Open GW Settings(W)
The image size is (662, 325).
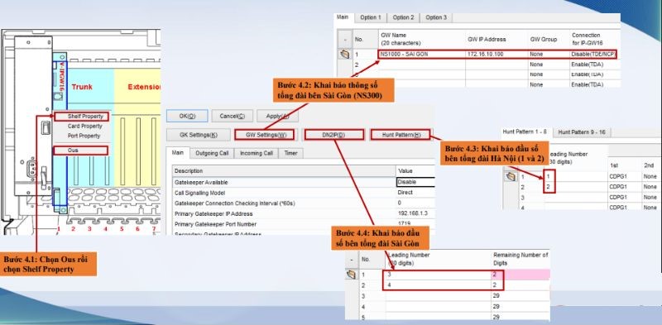point(263,135)
